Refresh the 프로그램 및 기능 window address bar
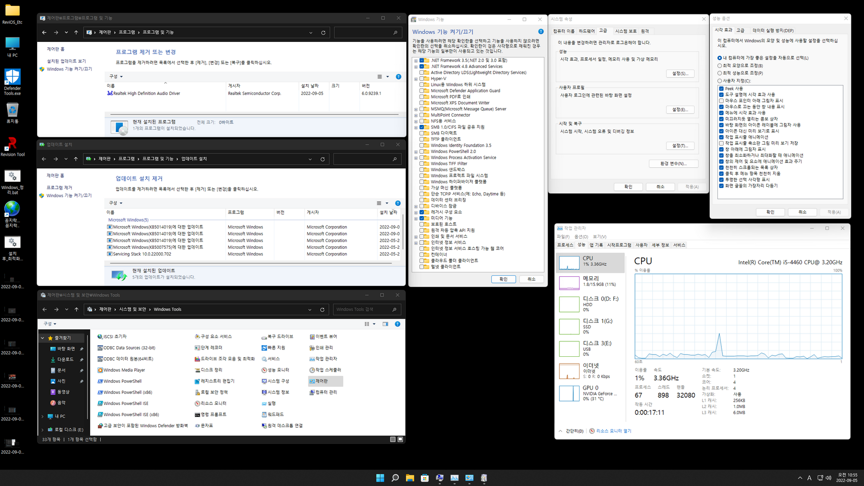This screenshot has height=486, width=864. [x=323, y=33]
